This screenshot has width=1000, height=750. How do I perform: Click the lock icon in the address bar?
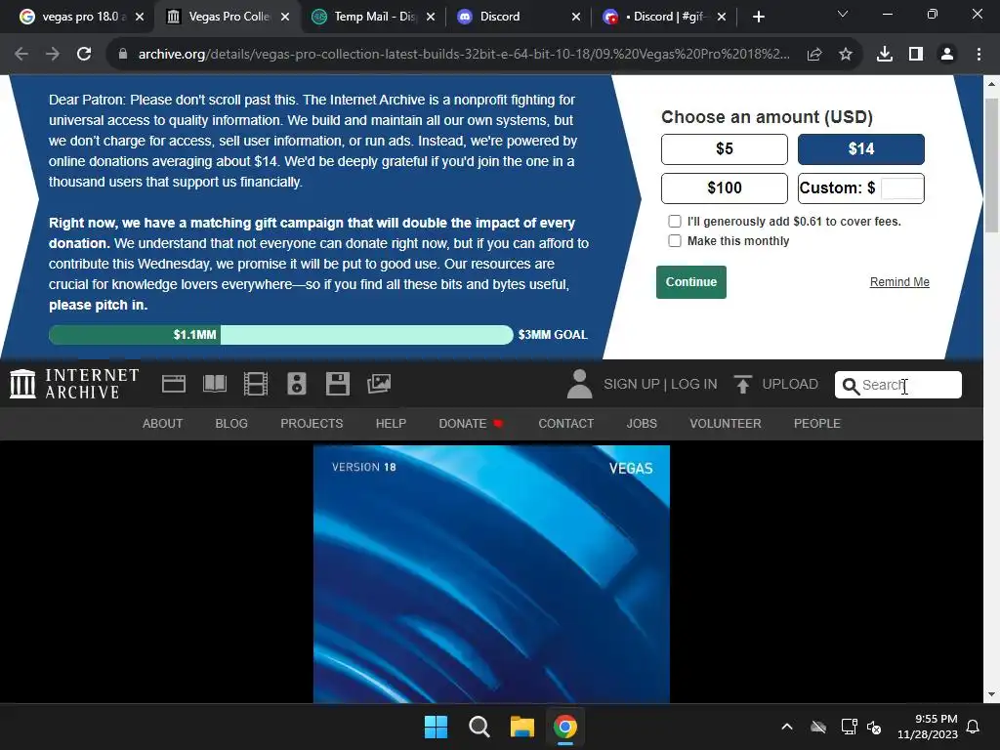[123, 55]
